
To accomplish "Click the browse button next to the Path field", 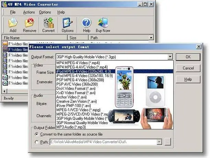I will (x=168, y=142).
